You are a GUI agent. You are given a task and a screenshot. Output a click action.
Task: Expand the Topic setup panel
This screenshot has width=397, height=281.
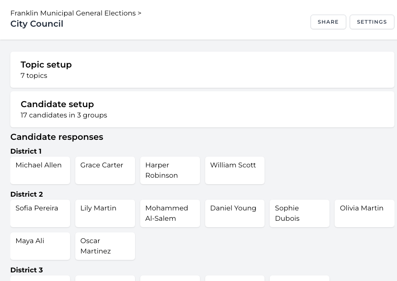(202, 70)
